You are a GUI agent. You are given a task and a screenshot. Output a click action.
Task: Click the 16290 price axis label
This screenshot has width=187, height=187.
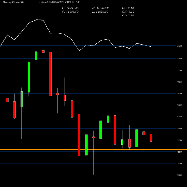pos(179,105)
